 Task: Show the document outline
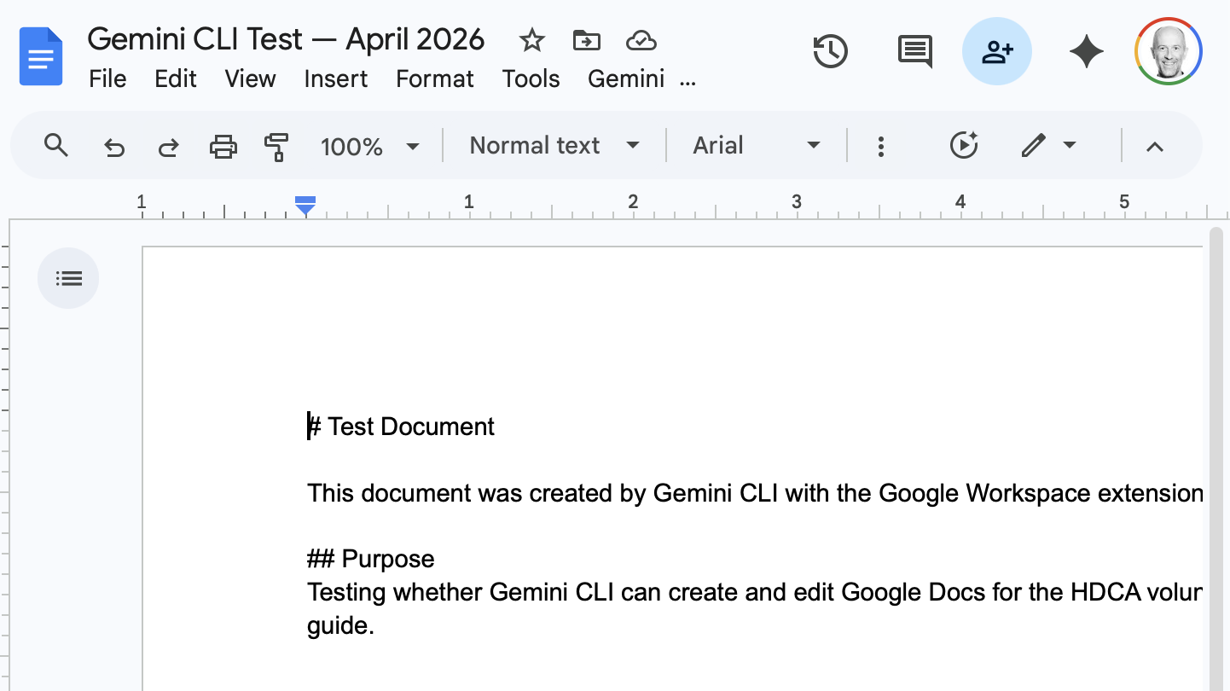68,278
